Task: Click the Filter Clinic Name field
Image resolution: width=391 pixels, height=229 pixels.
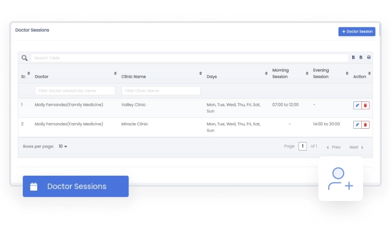Action: point(161,90)
